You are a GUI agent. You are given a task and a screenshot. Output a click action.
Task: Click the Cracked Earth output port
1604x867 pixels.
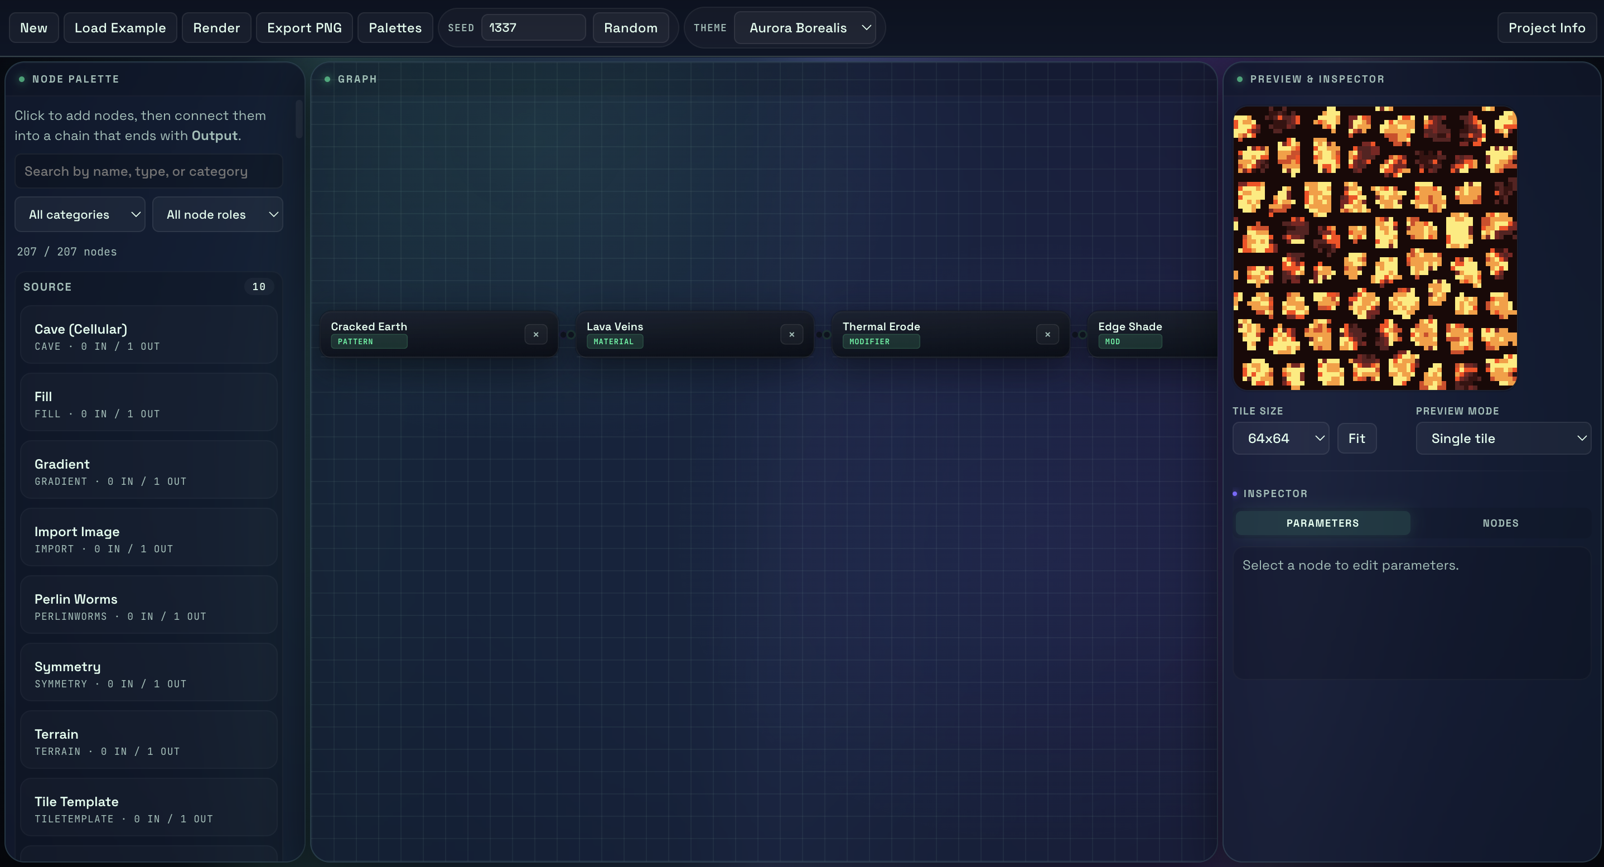click(563, 334)
